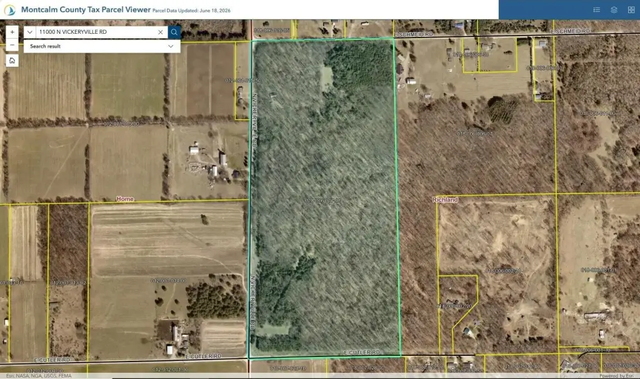Open the map layers panel icon
Screen dimensions: 640x379
point(614,10)
